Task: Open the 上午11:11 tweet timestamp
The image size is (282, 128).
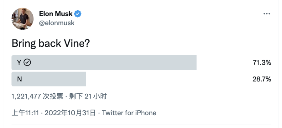Action: click(25, 113)
